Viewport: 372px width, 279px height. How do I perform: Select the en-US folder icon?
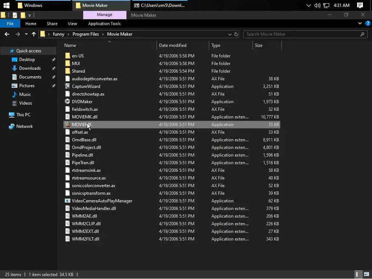pyautogui.click(x=68, y=56)
